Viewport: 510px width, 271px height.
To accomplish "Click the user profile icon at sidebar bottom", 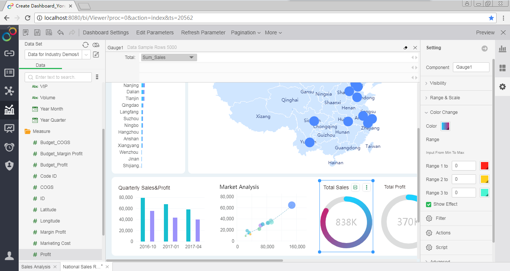I will point(9,256).
